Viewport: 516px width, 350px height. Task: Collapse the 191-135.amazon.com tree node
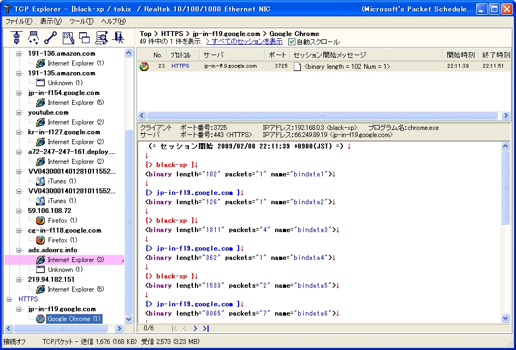click(19, 73)
